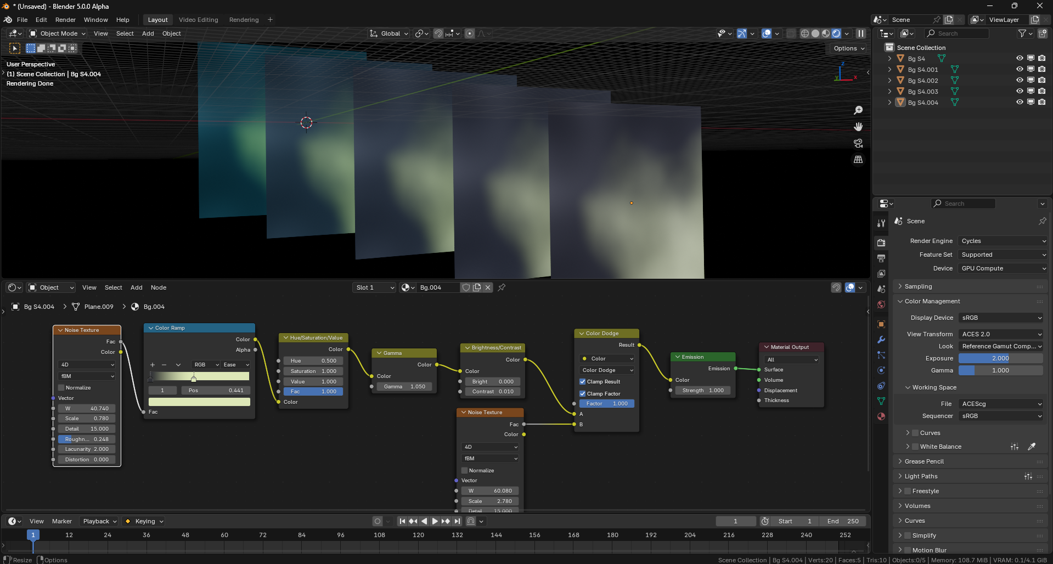Image resolution: width=1053 pixels, height=564 pixels.
Task: Enable the Freestyle checkbox
Action: [908, 491]
